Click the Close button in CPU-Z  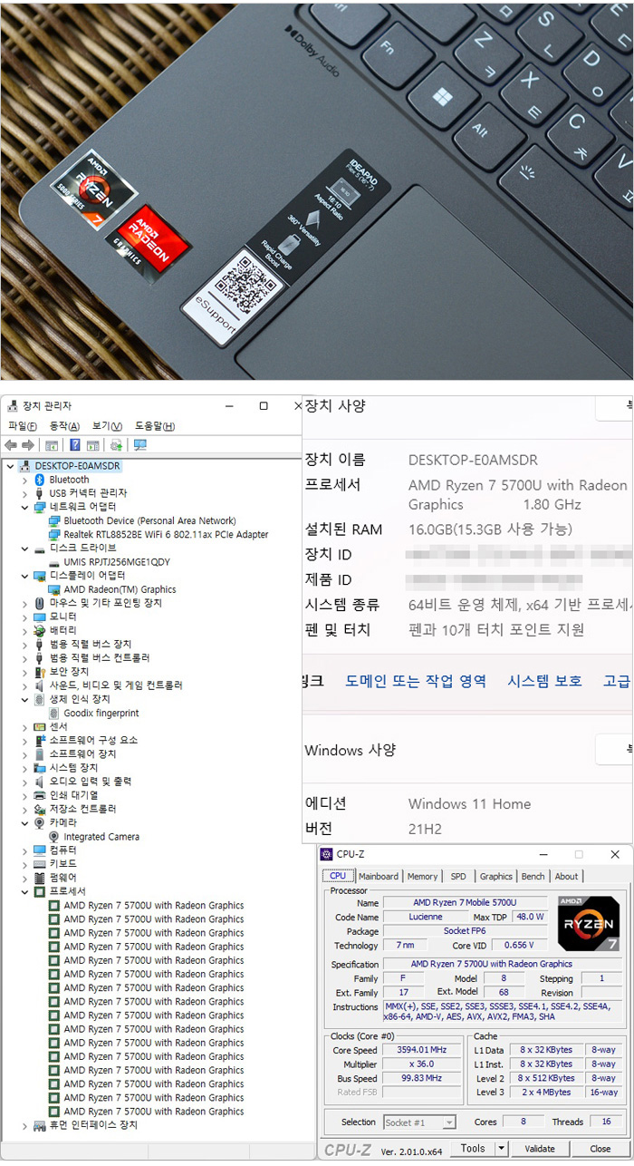[600, 1149]
